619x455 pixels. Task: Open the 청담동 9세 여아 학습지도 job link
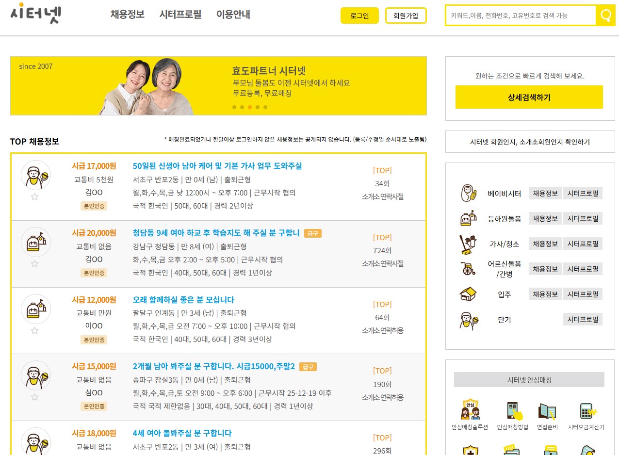point(215,233)
